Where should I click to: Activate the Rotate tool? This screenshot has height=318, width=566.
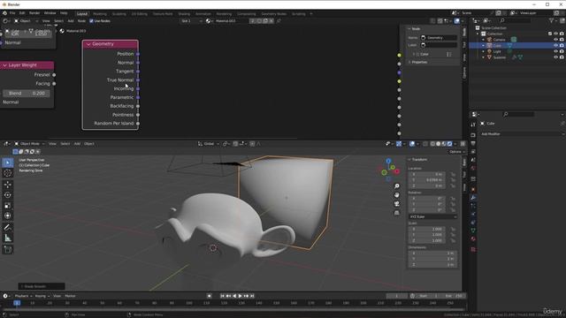pos(7,195)
